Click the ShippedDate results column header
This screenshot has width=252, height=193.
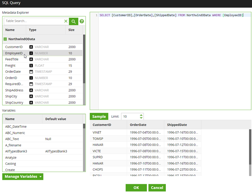183,125
